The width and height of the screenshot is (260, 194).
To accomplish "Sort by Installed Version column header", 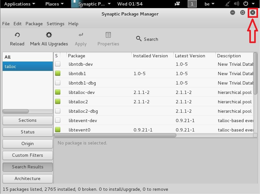I will pyautogui.click(x=153, y=56).
